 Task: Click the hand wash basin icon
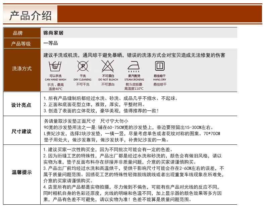[55, 66]
